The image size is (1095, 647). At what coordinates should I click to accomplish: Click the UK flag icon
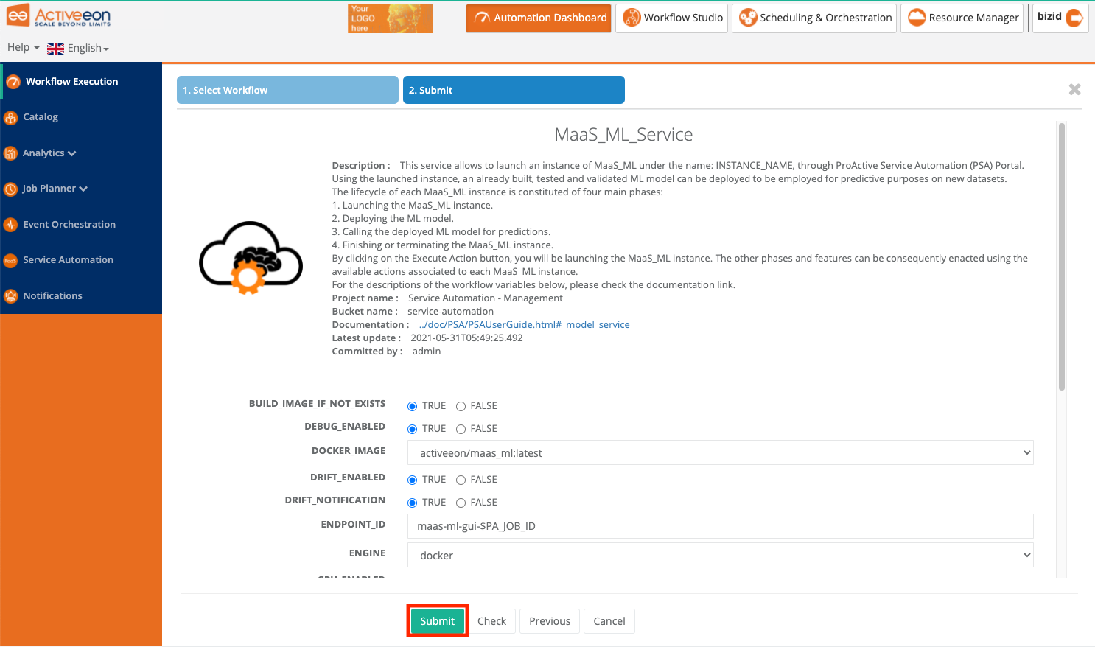pos(55,49)
